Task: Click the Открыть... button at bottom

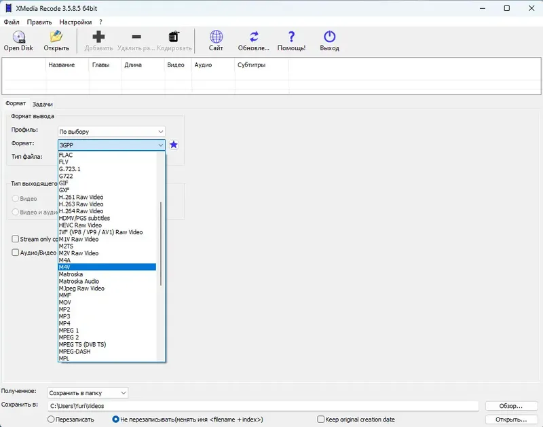Action: pyautogui.click(x=511, y=420)
